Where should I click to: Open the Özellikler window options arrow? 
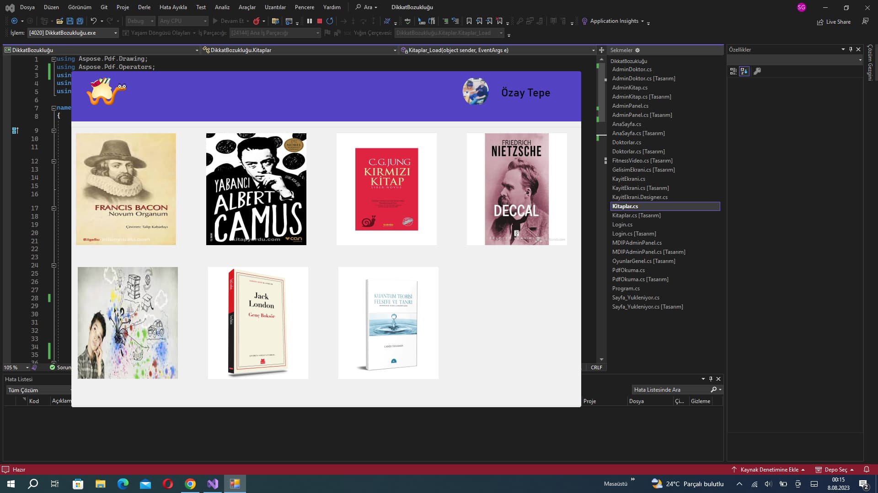843,49
